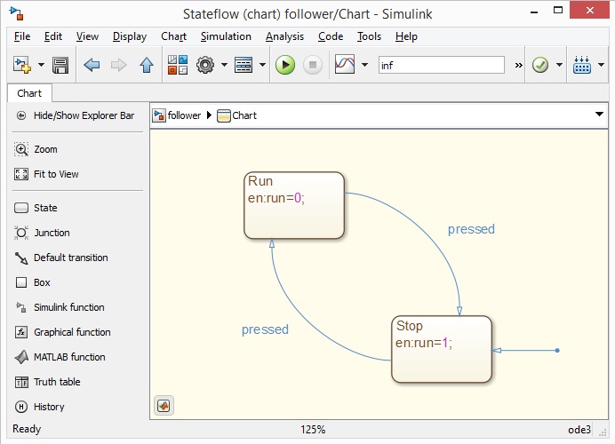Click Fit to View in palette

click(x=46, y=174)
